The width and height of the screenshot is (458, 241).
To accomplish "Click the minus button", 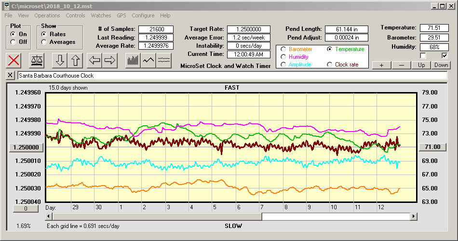I will point(401,65).
